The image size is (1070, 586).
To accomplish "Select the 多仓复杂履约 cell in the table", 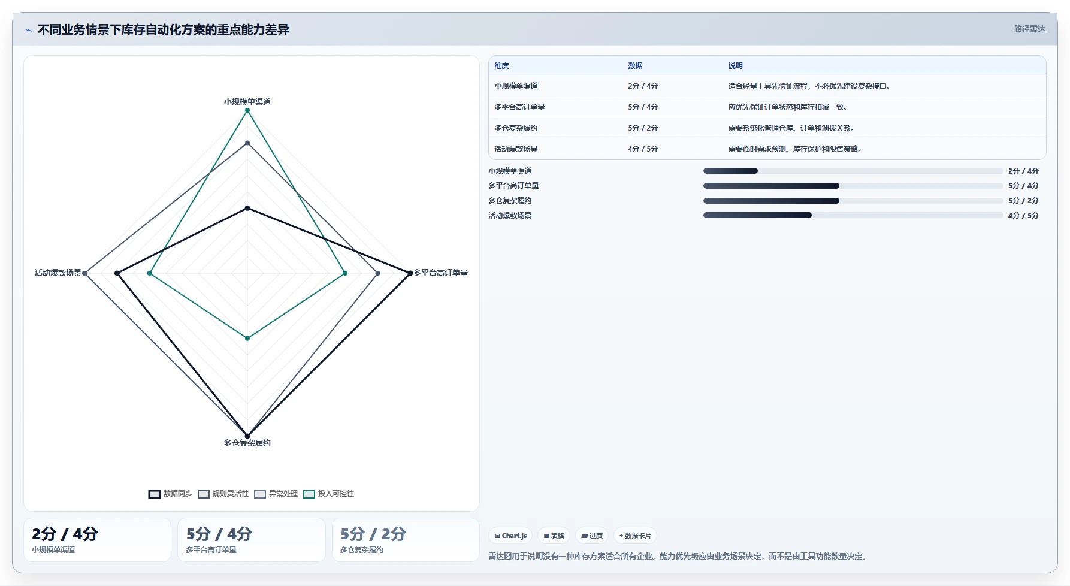I will (x=516, y=128).
